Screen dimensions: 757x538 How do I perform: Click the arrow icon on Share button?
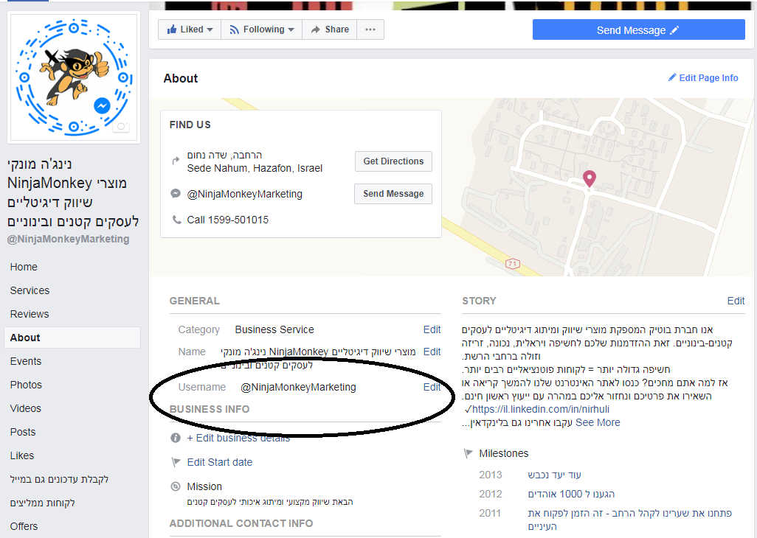coord(315,30)
